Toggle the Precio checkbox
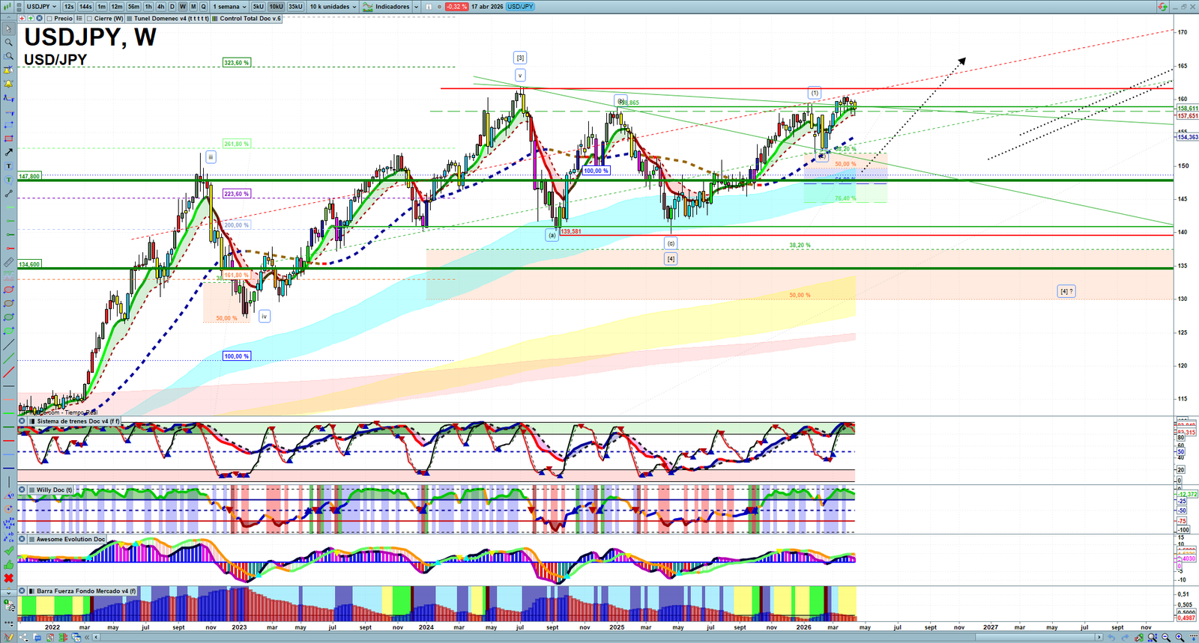Screen dimensions: 1199x643 [49, 19]
